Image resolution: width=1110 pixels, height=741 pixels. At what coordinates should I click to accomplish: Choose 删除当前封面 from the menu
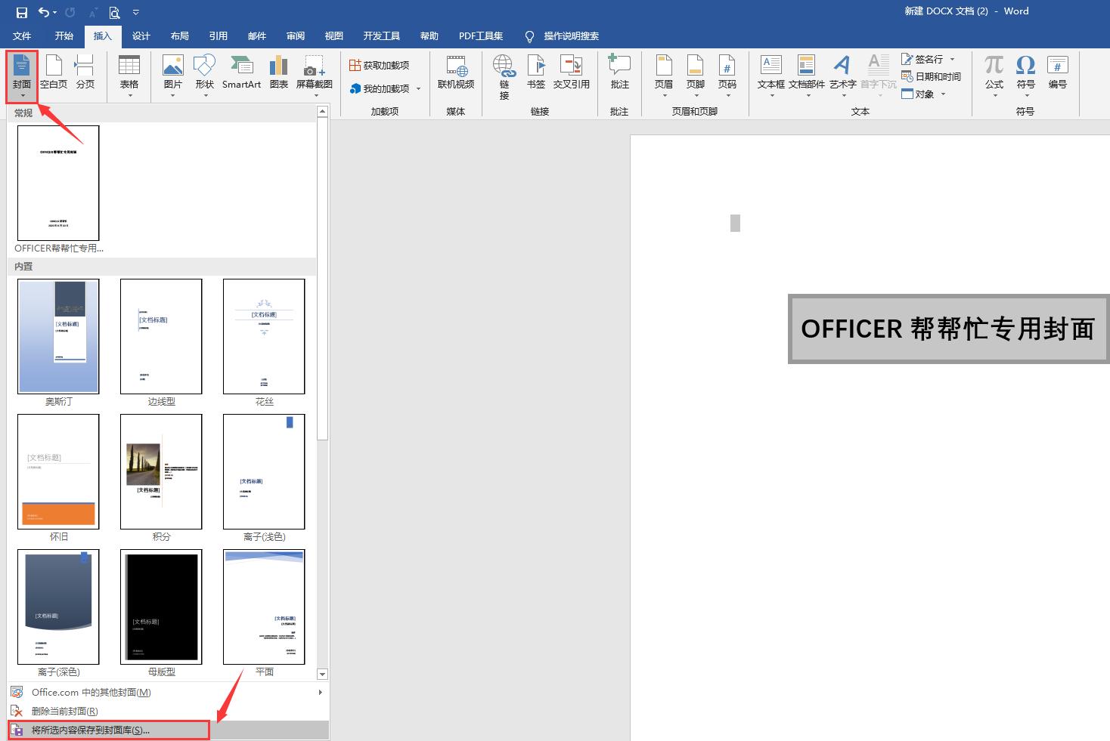65,711
